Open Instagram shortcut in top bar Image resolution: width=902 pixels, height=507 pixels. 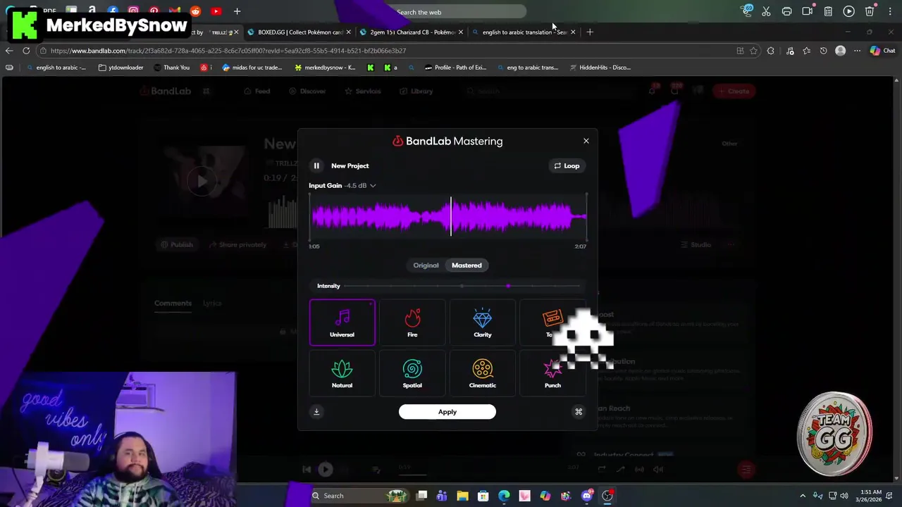coord(133,11)
